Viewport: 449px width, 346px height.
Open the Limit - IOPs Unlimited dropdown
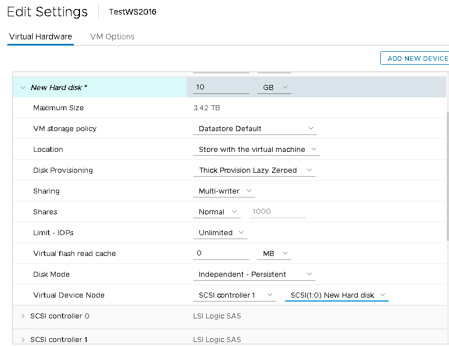(220, 233)
